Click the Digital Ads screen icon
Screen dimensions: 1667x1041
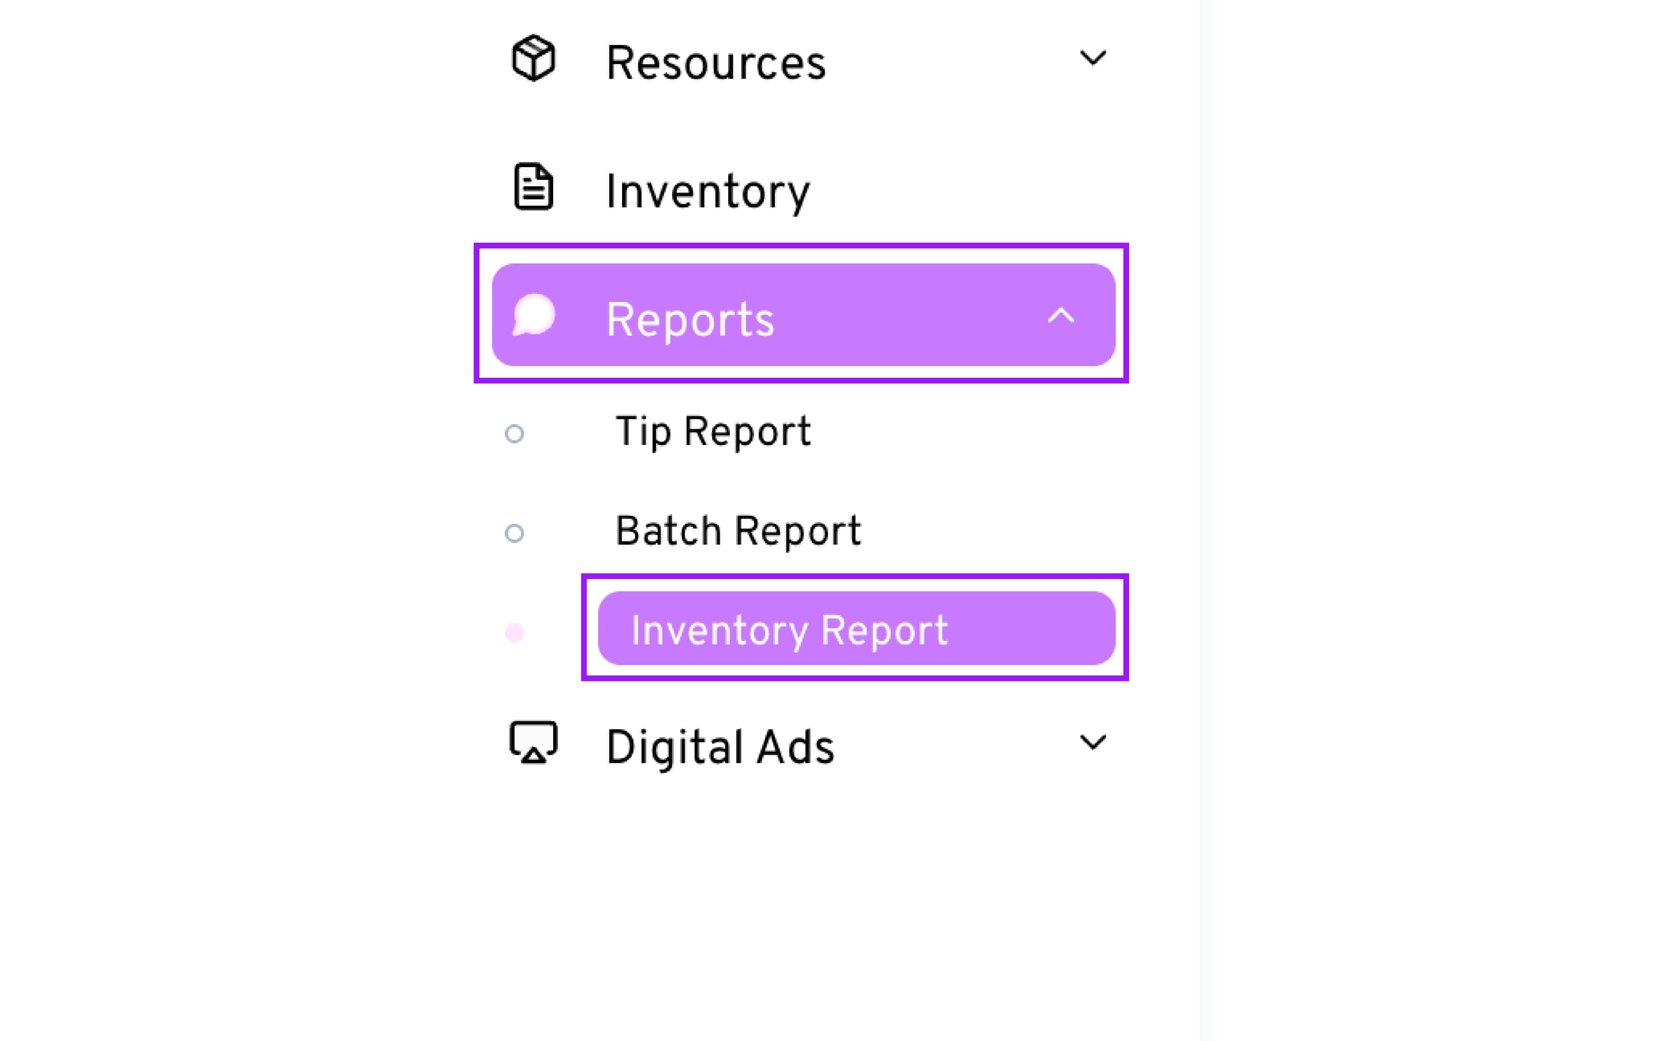coord(533,743)
